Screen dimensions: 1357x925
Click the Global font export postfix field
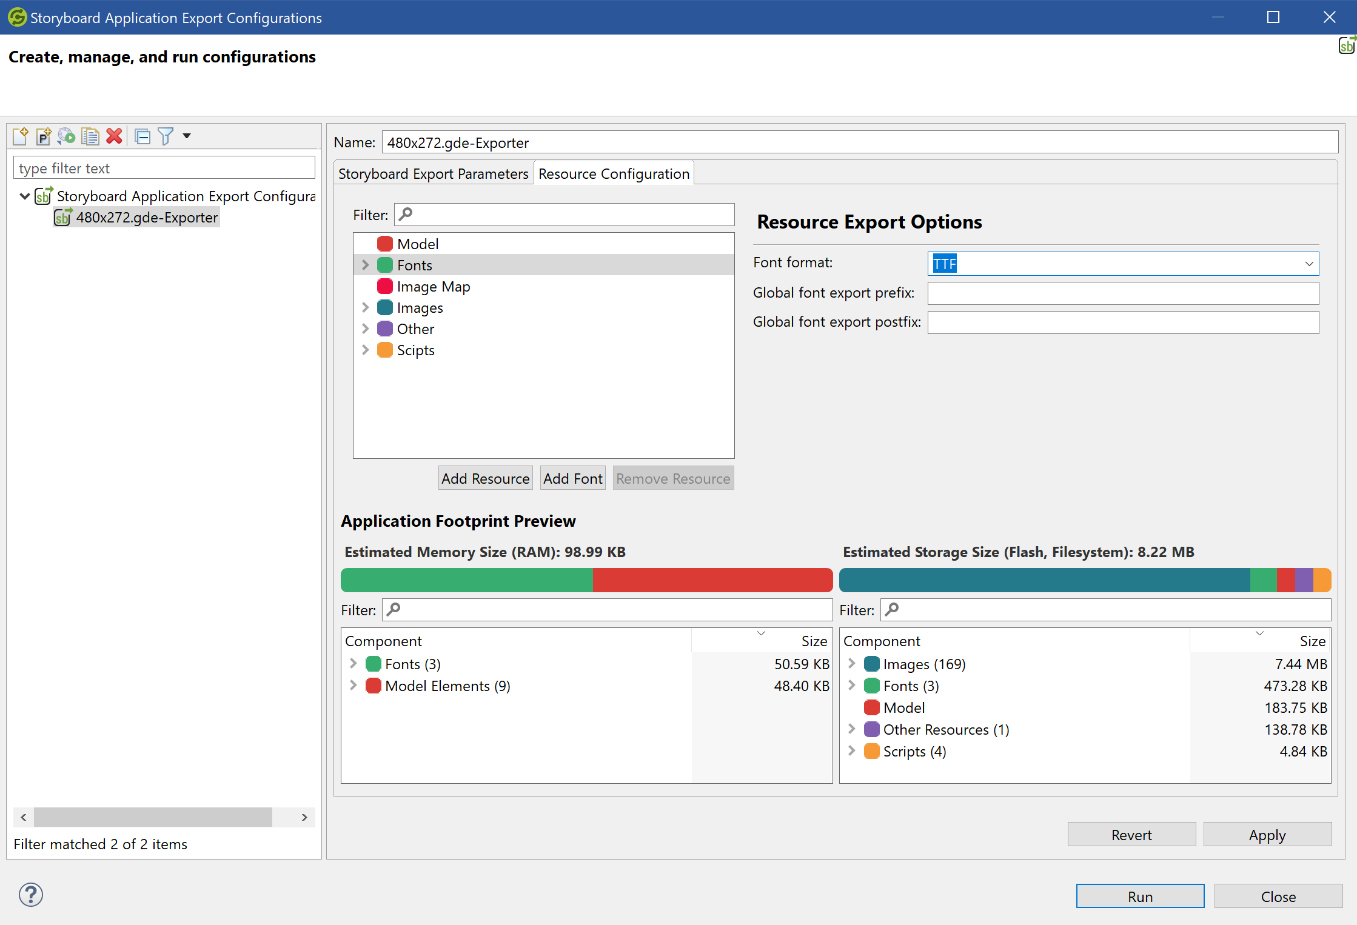click(x=1123, y=322)
